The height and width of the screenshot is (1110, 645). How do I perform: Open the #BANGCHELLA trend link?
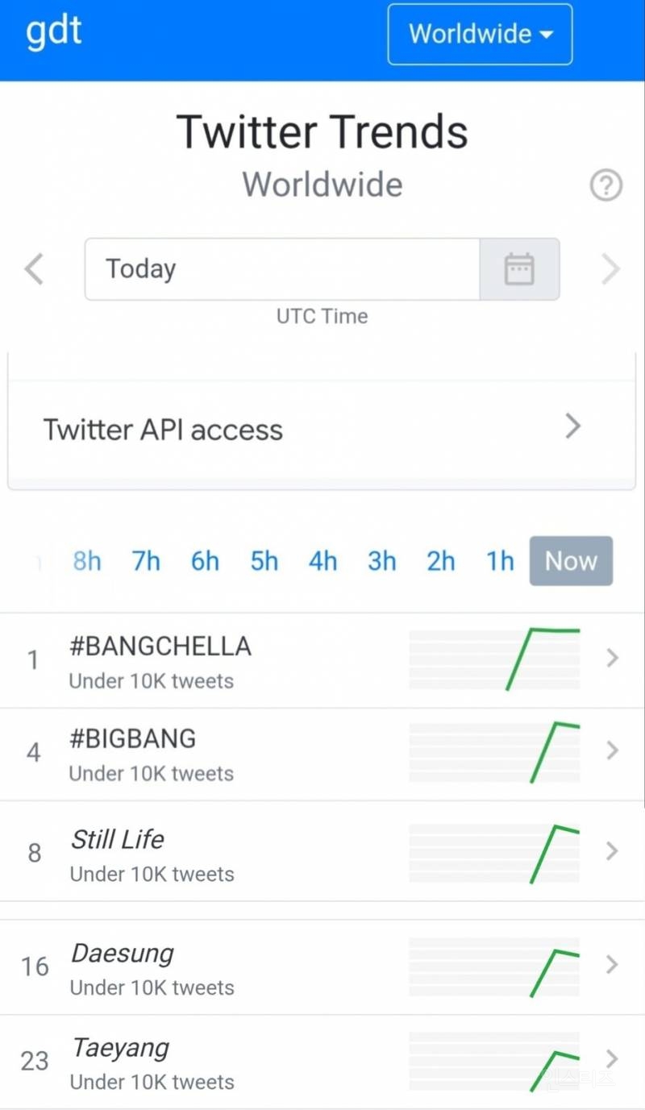pos(160,646)
